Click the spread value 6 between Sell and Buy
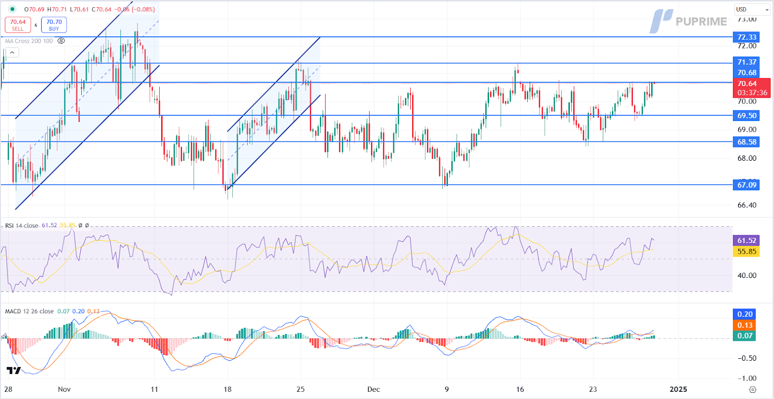 [x=36, y=25]
